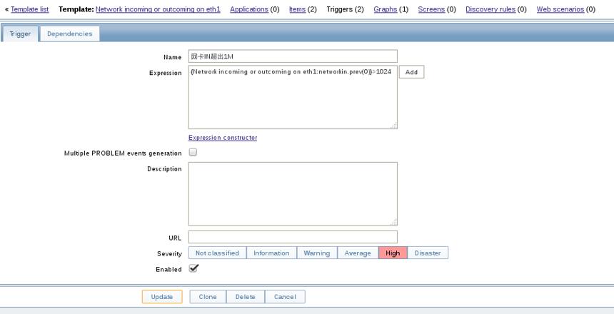Set severity to Disaster
Screen dimensions: 614x314
point(428,253)
